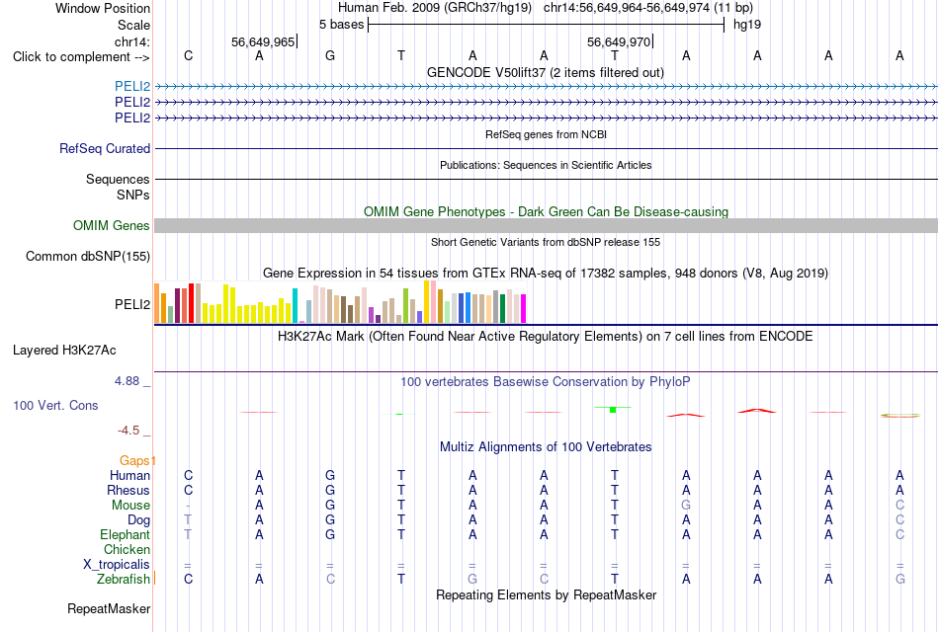Click the light-blue PELI2 transcript label
Screen dimensions: 939x632
click(x=132, y=86)
